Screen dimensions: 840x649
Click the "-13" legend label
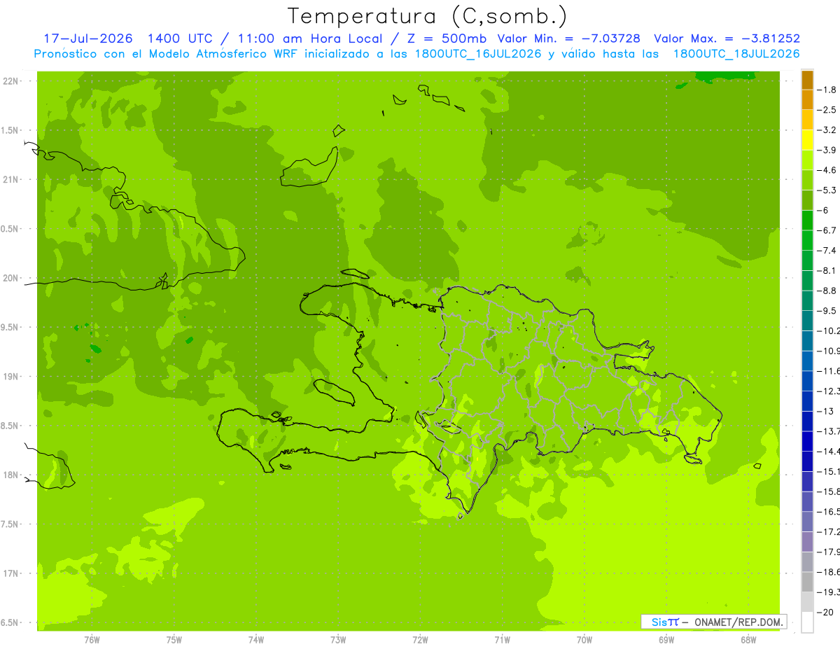point(825,412)
